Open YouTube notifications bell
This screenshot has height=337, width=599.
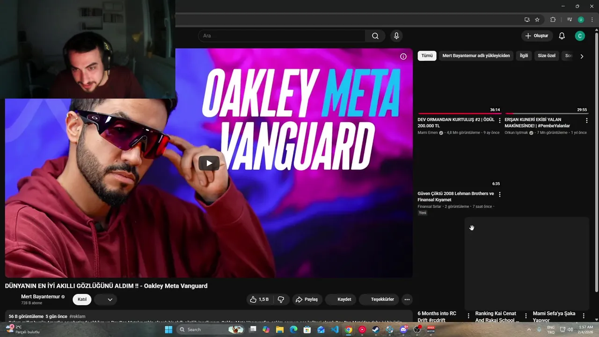coord(562,36)
